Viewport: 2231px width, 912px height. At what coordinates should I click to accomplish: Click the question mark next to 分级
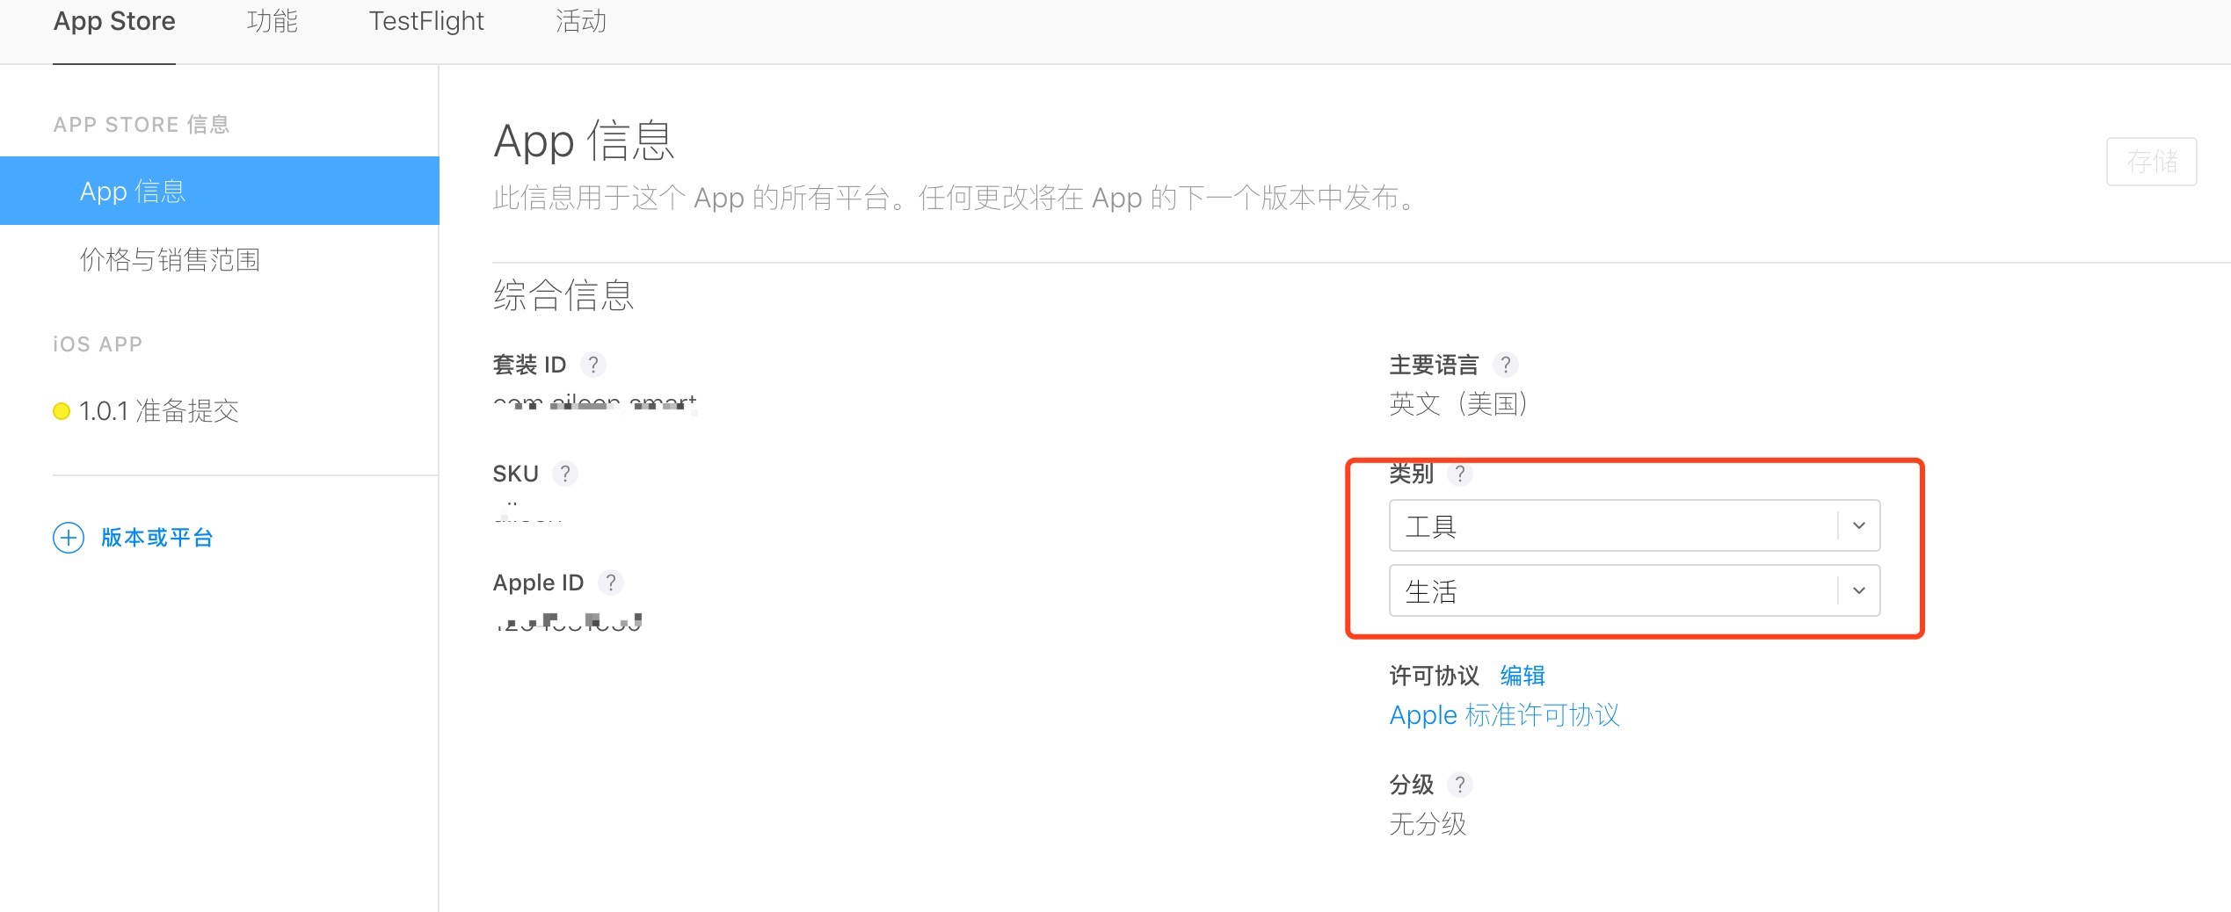pos(1460,784)
